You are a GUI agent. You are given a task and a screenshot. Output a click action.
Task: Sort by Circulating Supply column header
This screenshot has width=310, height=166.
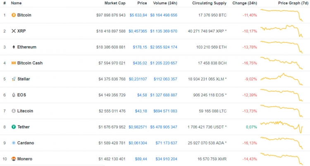(x=210, y=3)
